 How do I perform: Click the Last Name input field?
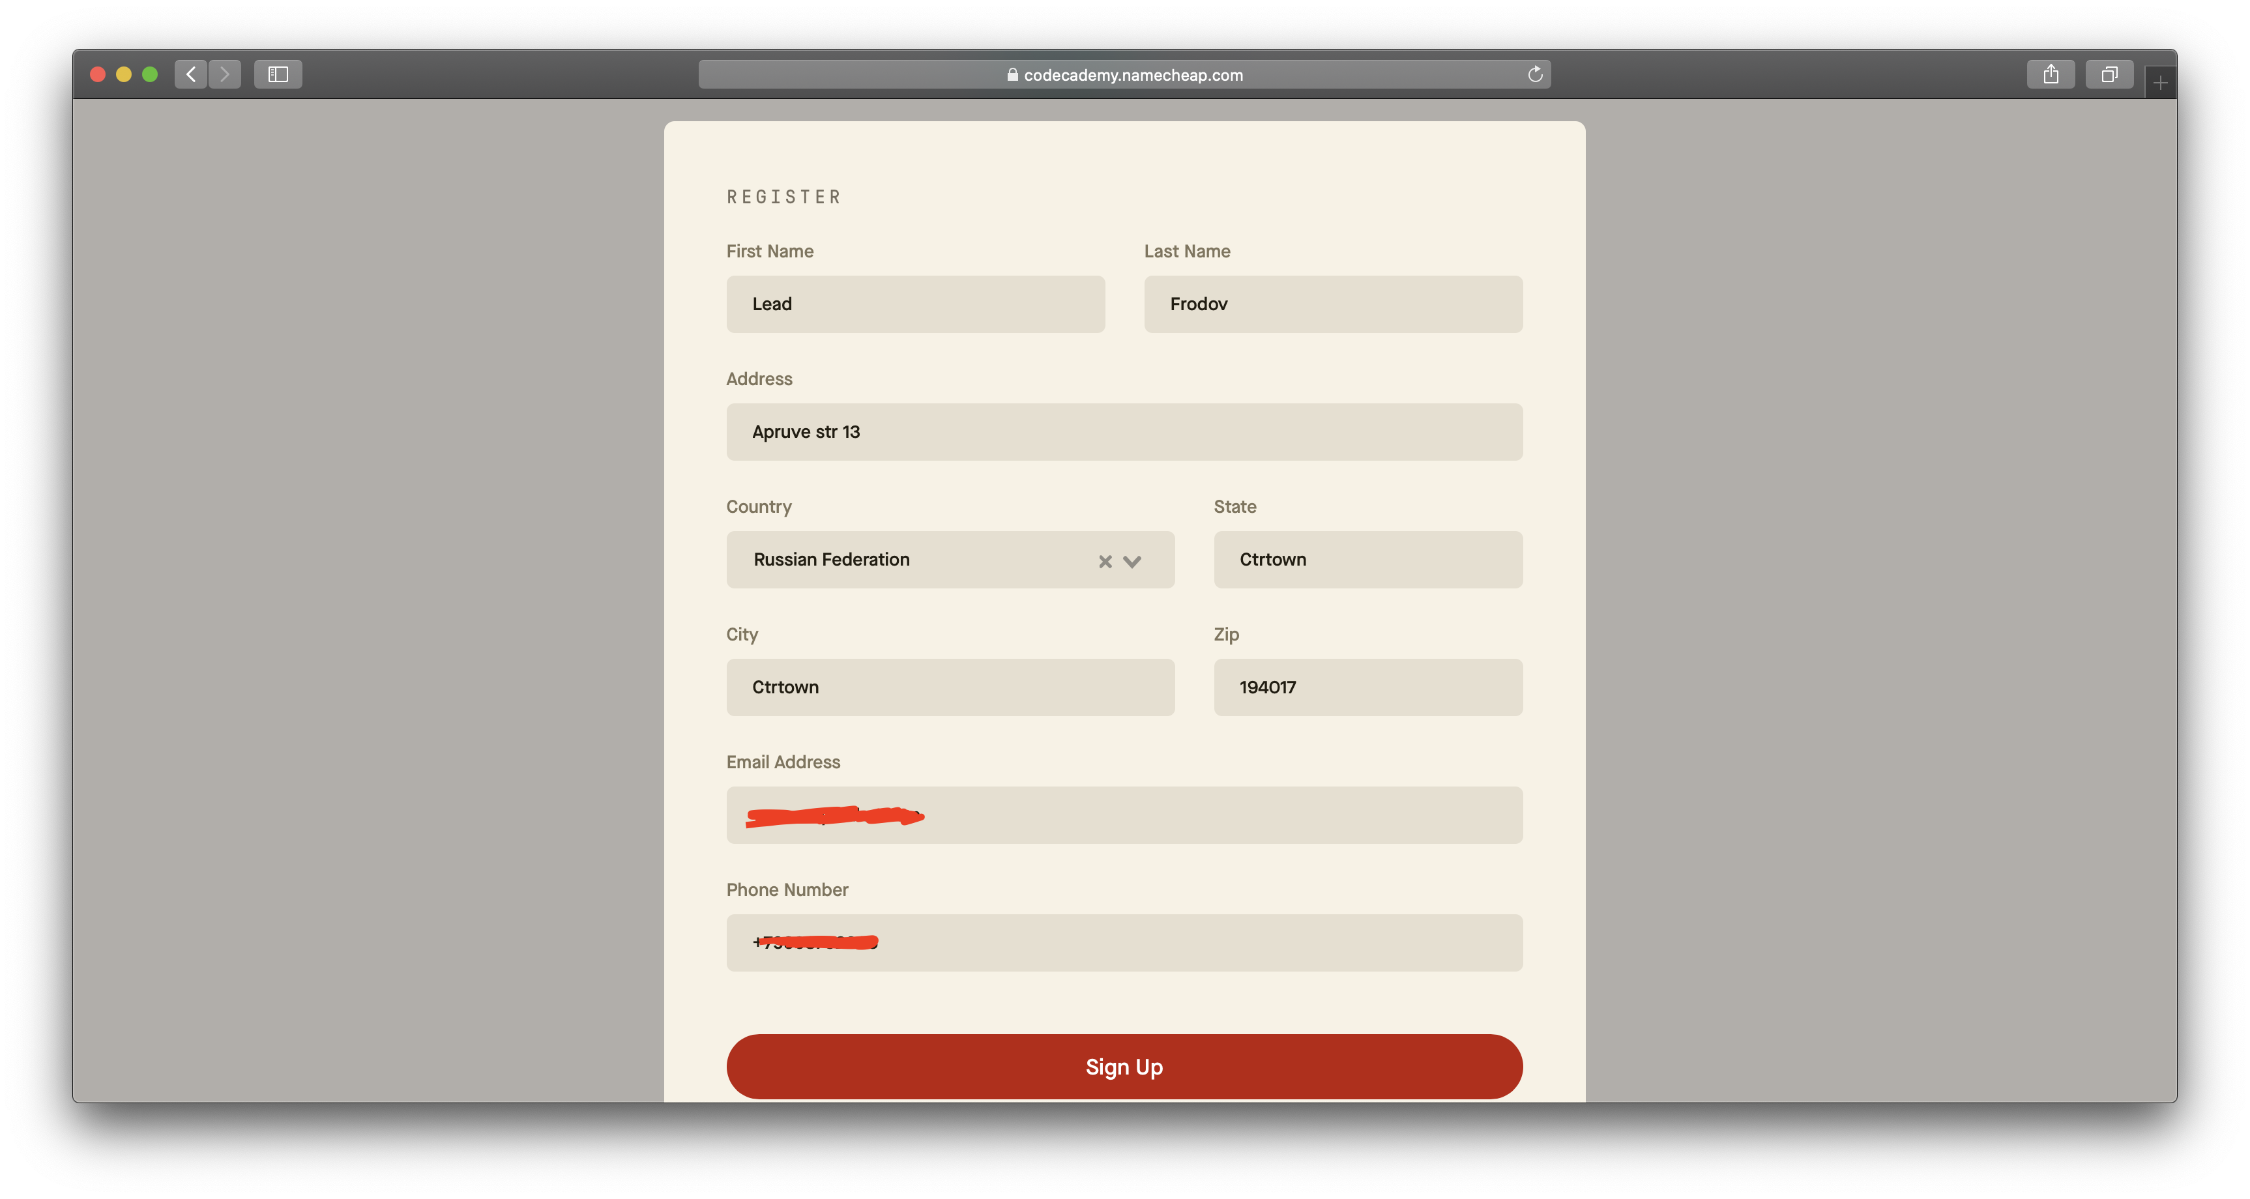point(1334,304)
